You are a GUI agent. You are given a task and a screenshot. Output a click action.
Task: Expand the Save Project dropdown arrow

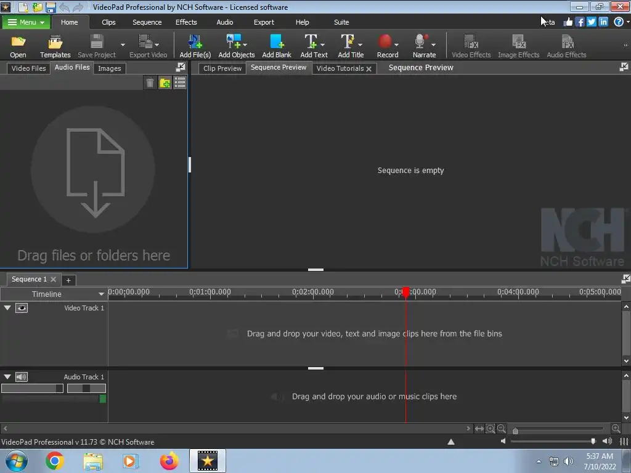[123, 44]
